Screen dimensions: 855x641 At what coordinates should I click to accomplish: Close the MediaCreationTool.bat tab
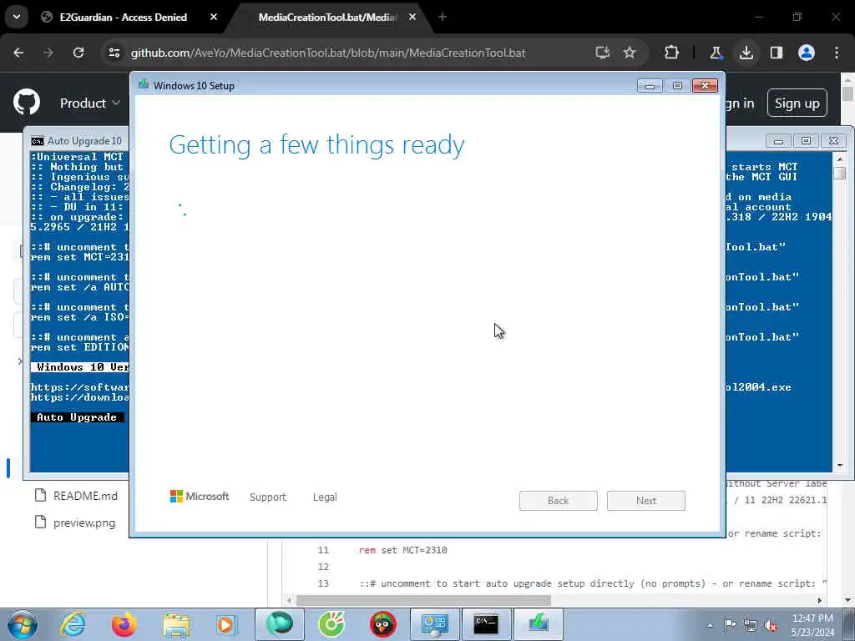pyautogui.click(x=412, y=18)
